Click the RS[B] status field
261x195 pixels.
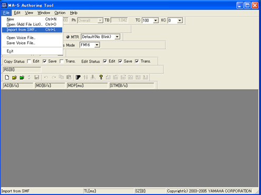pyautogui.click(x=22, y=70)
